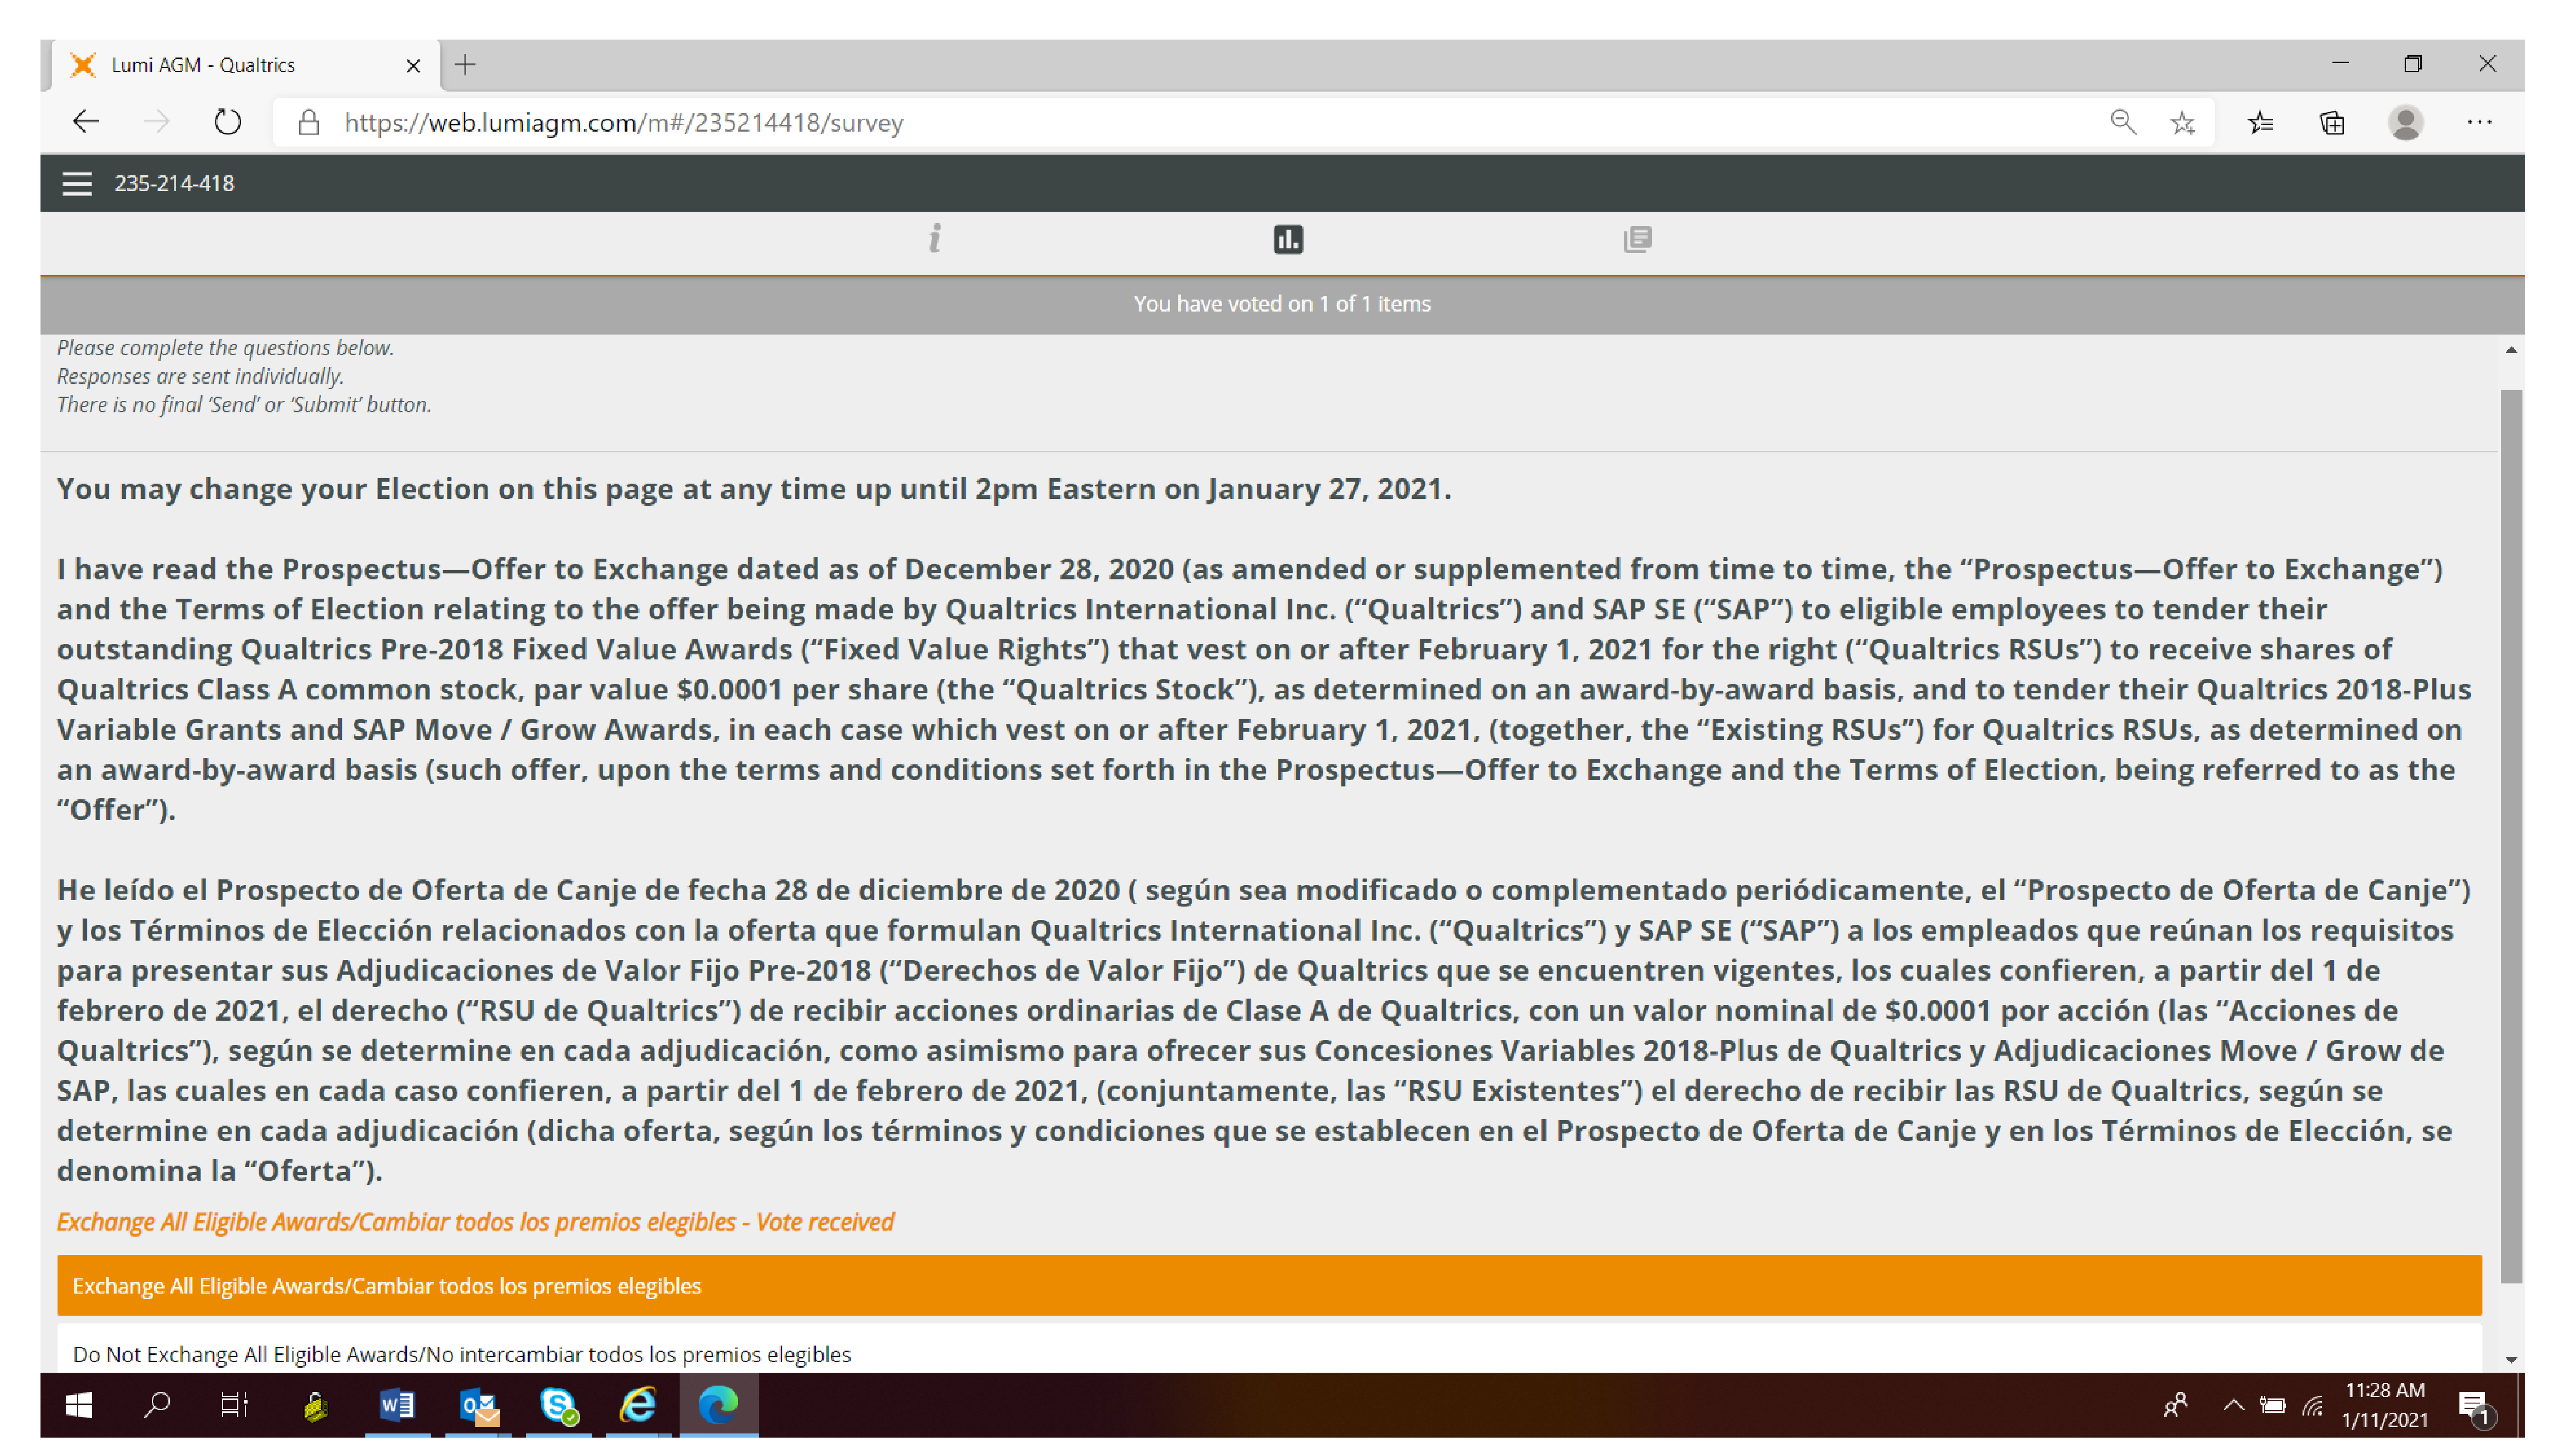Go back to previous page

click(86, 122)
